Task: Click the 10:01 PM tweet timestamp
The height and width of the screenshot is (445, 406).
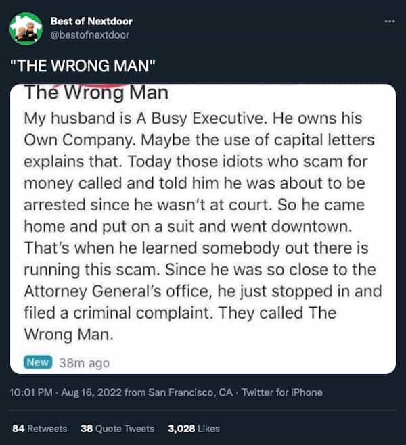Action: pyautogui.click(x=31, y=392)
